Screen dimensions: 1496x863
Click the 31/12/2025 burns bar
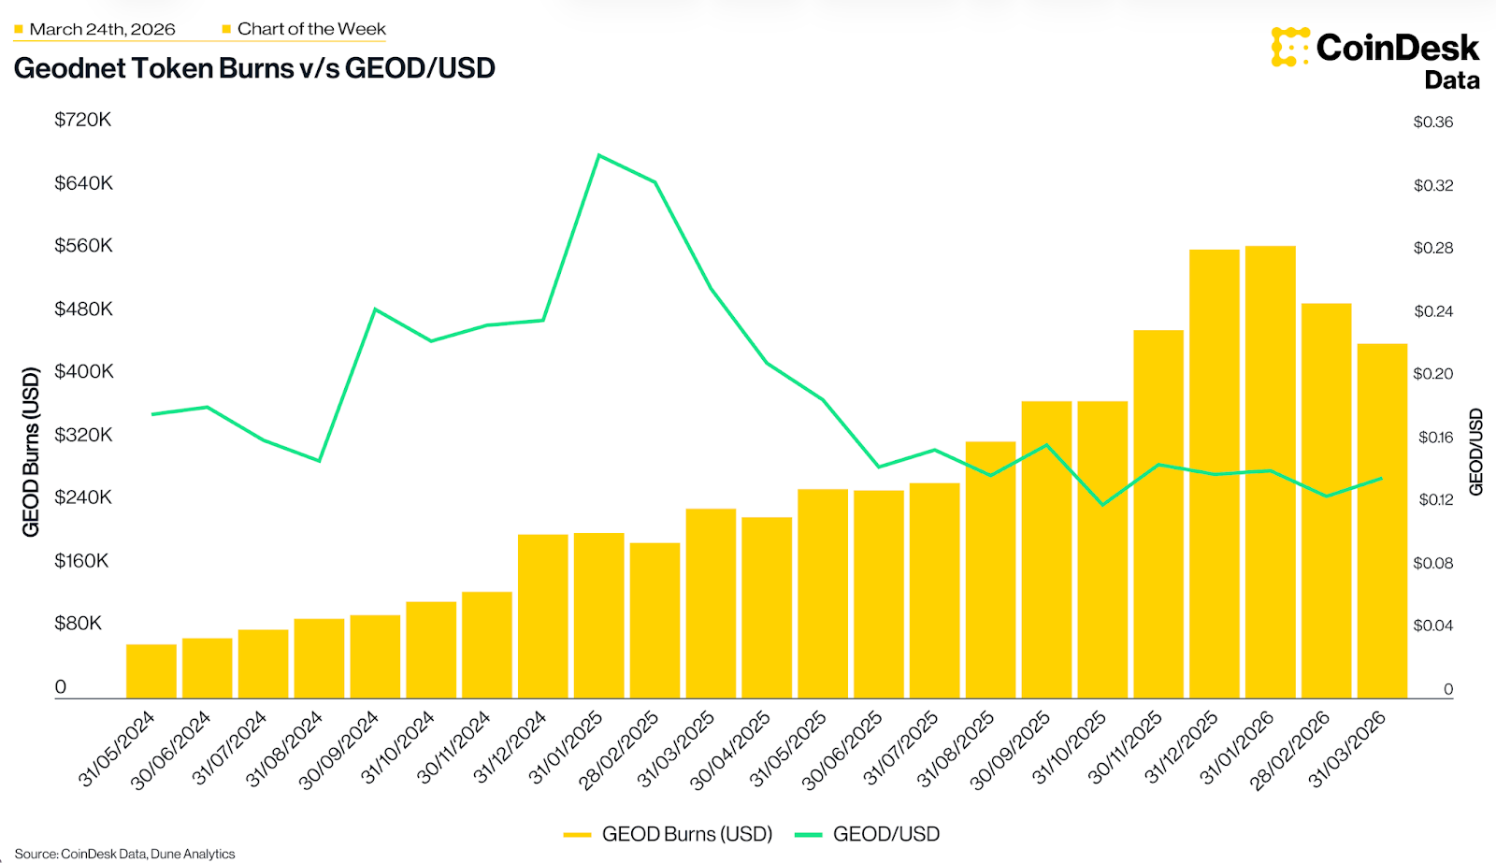click(1214, 474)
